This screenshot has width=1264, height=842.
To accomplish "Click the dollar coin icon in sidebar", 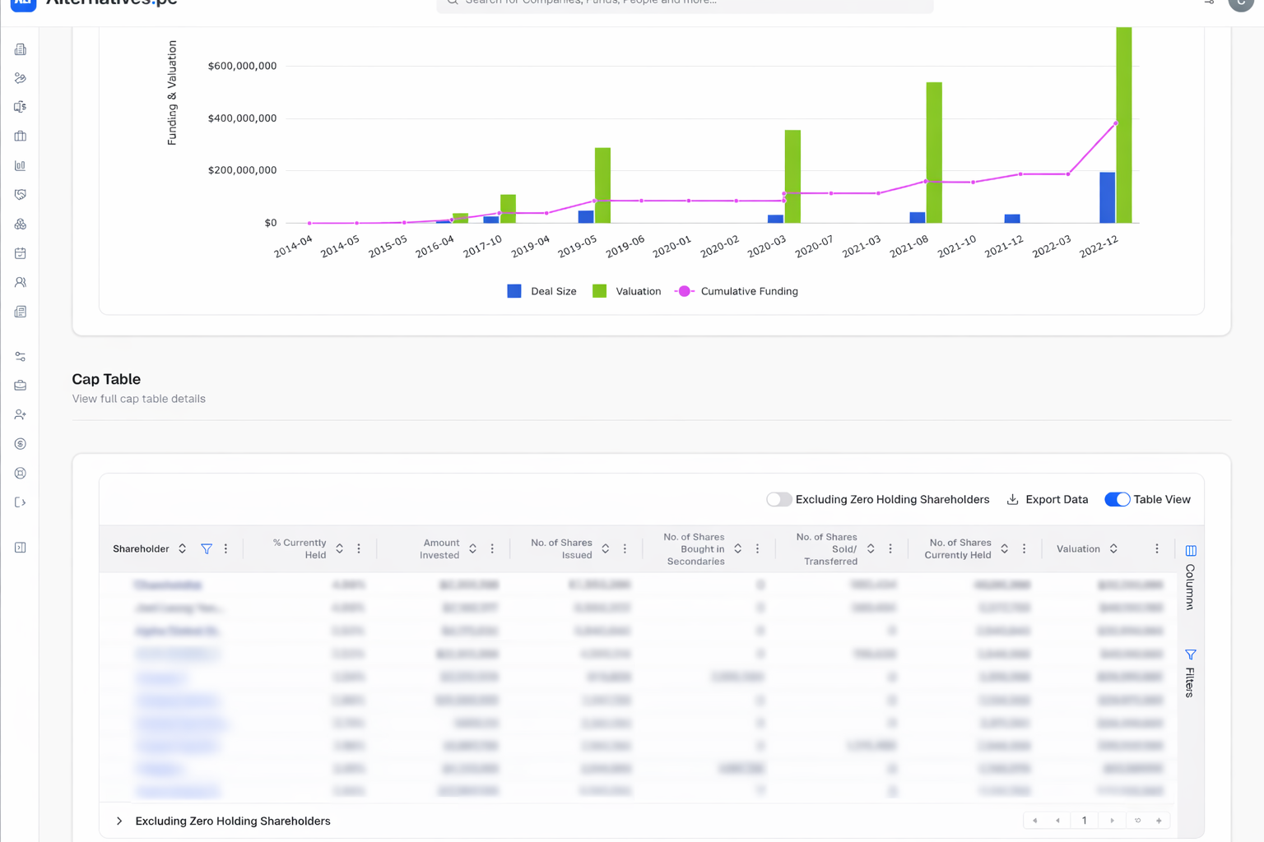I will click(21, 444).
